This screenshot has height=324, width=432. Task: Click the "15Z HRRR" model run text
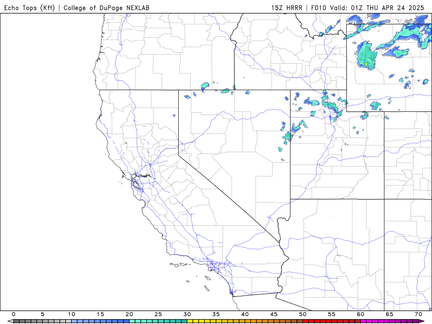click(x=287, y=8)
